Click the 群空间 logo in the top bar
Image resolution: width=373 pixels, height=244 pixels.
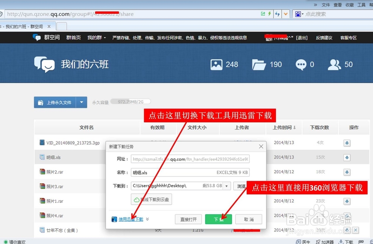46,37
